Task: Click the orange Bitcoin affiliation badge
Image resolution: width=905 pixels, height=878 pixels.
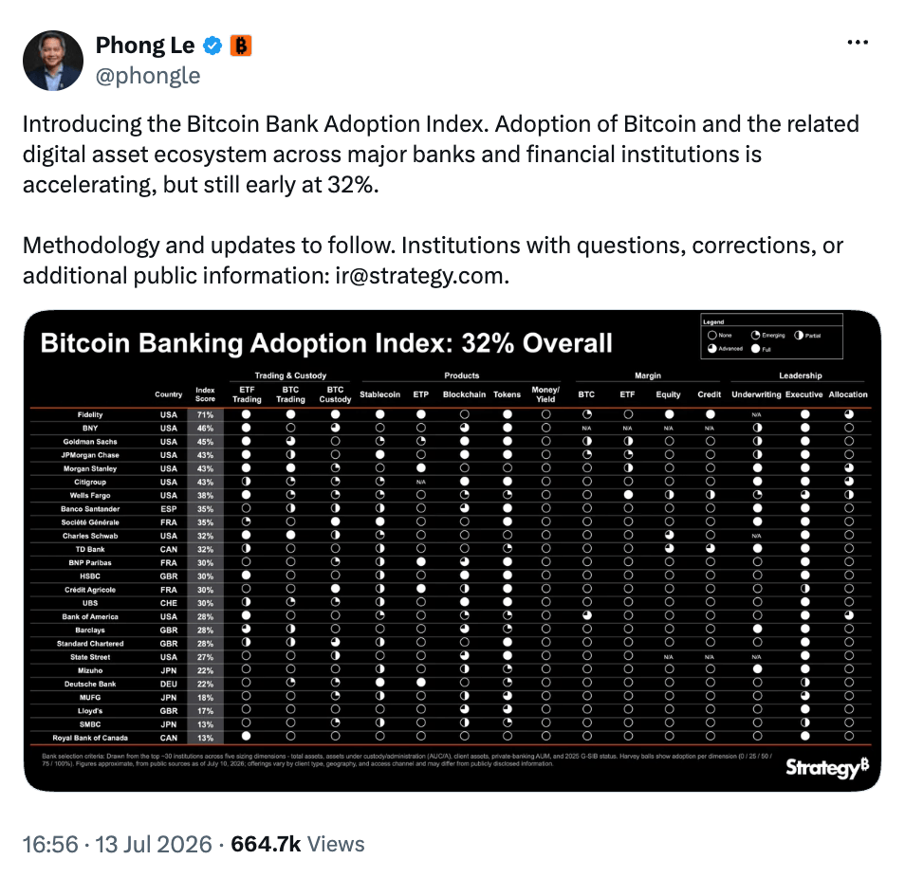Action: tap(241, 45)
